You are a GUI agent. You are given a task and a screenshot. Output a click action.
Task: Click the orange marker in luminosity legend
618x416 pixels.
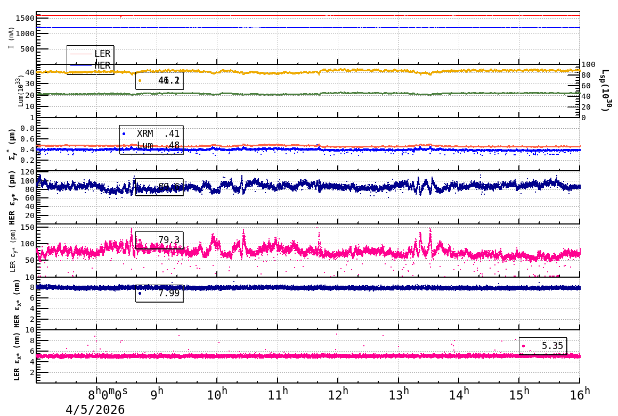tap(140, 81)
